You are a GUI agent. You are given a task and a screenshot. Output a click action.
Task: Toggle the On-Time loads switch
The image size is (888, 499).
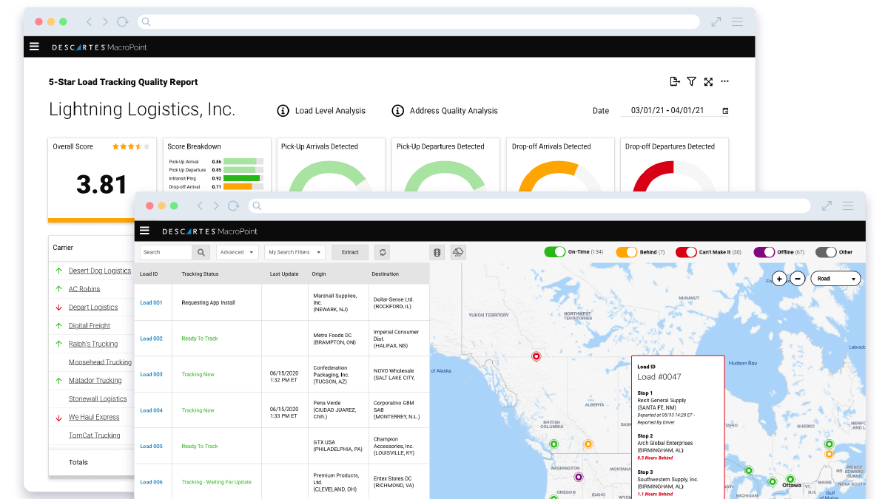555,251
